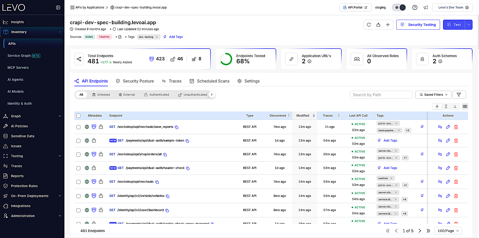
Task: Click the Add Tags link in header
Action: tap(176, 37)
